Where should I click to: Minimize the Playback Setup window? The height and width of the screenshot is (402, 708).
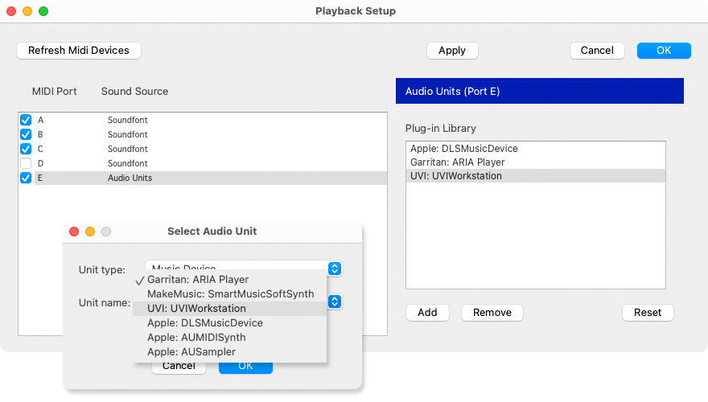(x=27, y=11)
